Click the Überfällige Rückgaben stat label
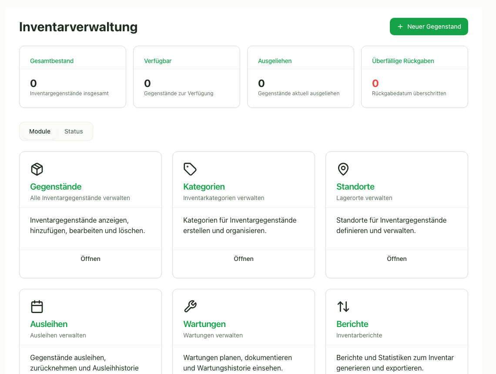496x374 pixels. pyautogui.click(x=403, y=61)
